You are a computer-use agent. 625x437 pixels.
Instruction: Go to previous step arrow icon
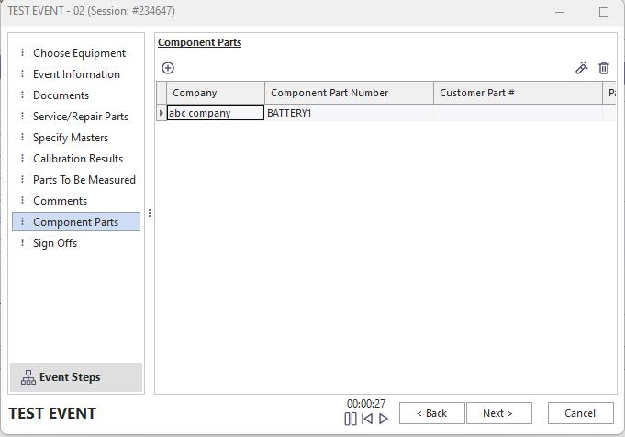click(367, 419)
